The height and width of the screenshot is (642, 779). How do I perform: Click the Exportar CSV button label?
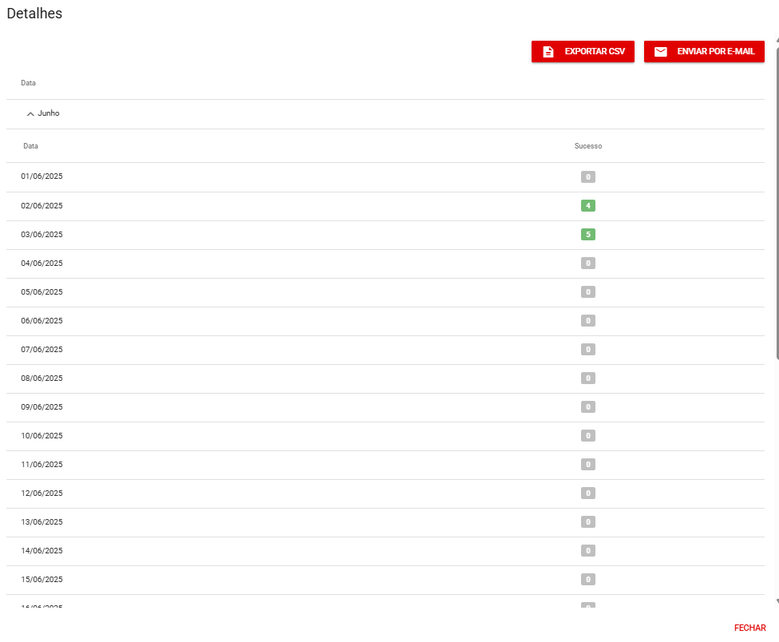(595, 52)
